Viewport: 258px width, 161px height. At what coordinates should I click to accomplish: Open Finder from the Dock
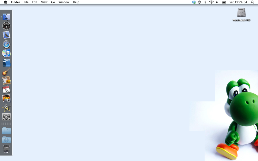tap(6, 17)
